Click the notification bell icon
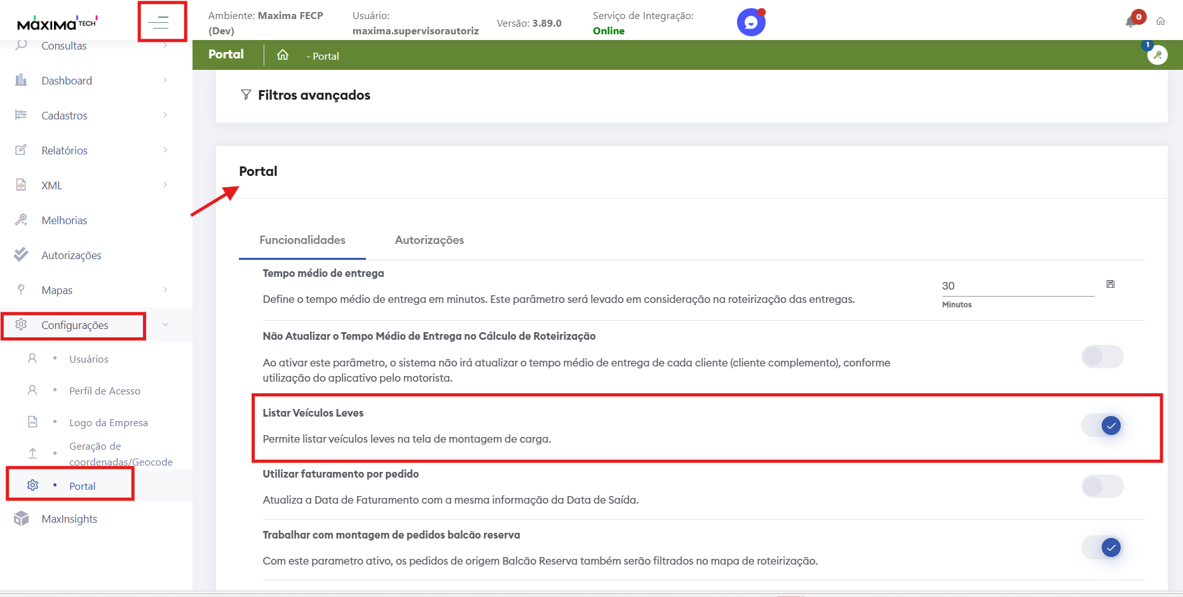 (x=1130, y=22)
